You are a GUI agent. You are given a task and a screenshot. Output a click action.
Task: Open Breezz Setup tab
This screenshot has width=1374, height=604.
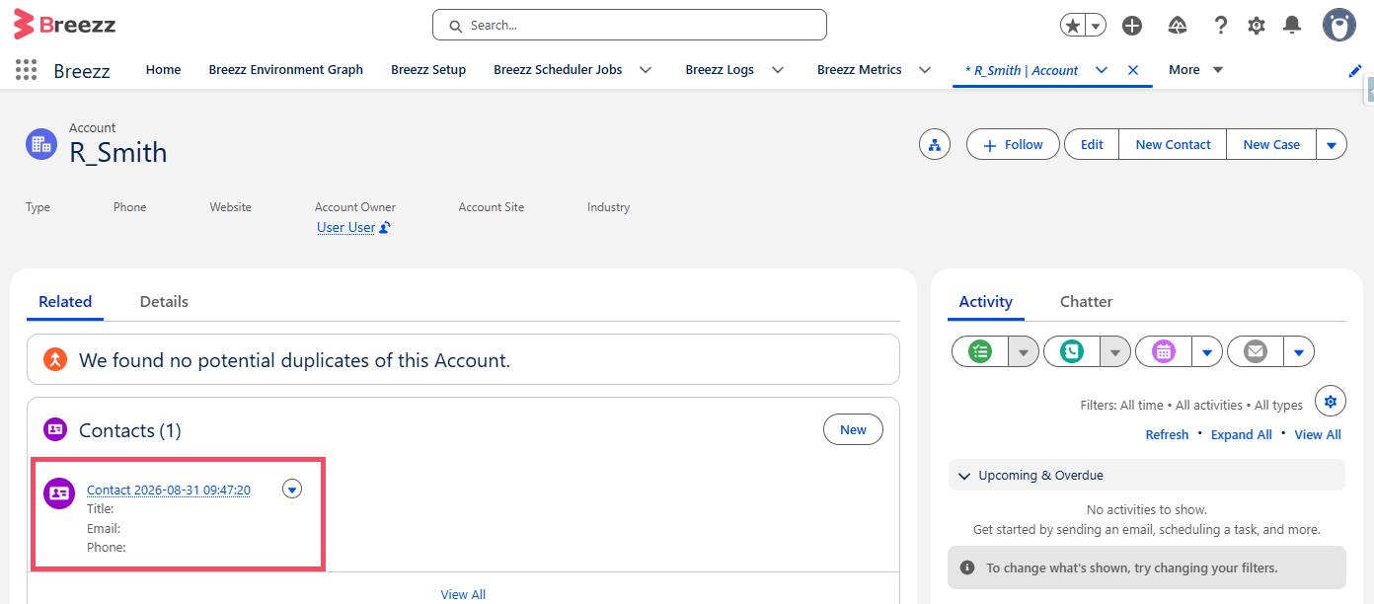[x=428, y=70]
